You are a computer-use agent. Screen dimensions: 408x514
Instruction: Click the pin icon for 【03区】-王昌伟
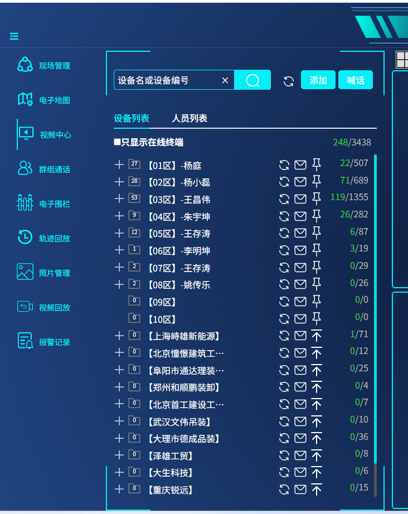pyautogui.click(x=317, y=198)
